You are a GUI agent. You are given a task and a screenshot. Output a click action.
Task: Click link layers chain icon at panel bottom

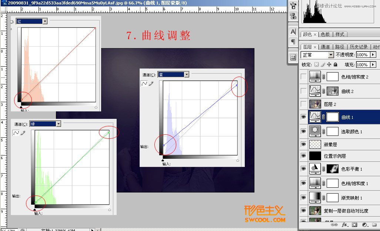tap(334, 225)
